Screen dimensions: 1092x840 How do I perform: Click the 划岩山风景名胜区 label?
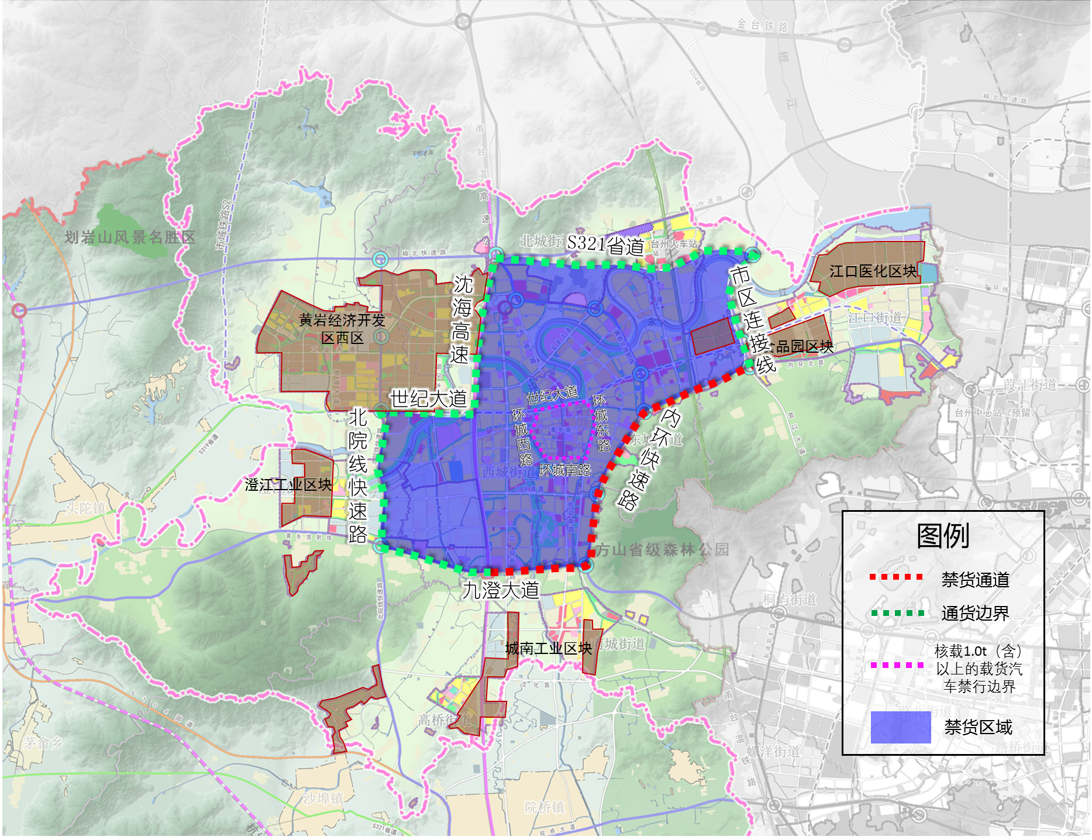(x=130, y=237)
